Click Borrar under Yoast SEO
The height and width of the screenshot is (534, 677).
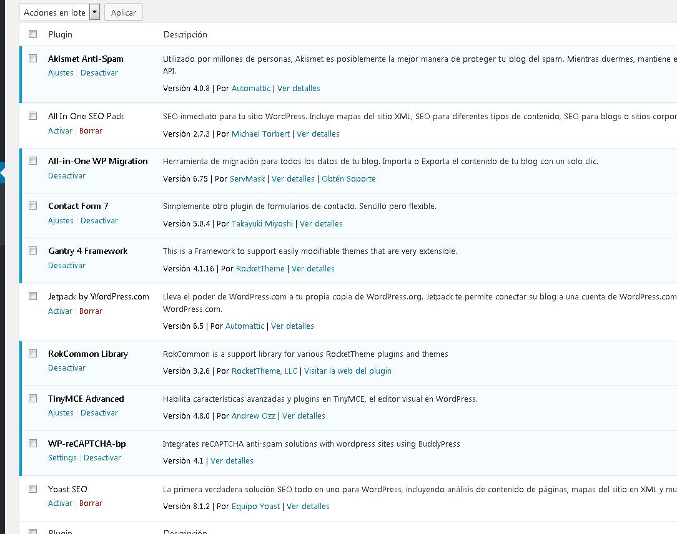point(91,503)
